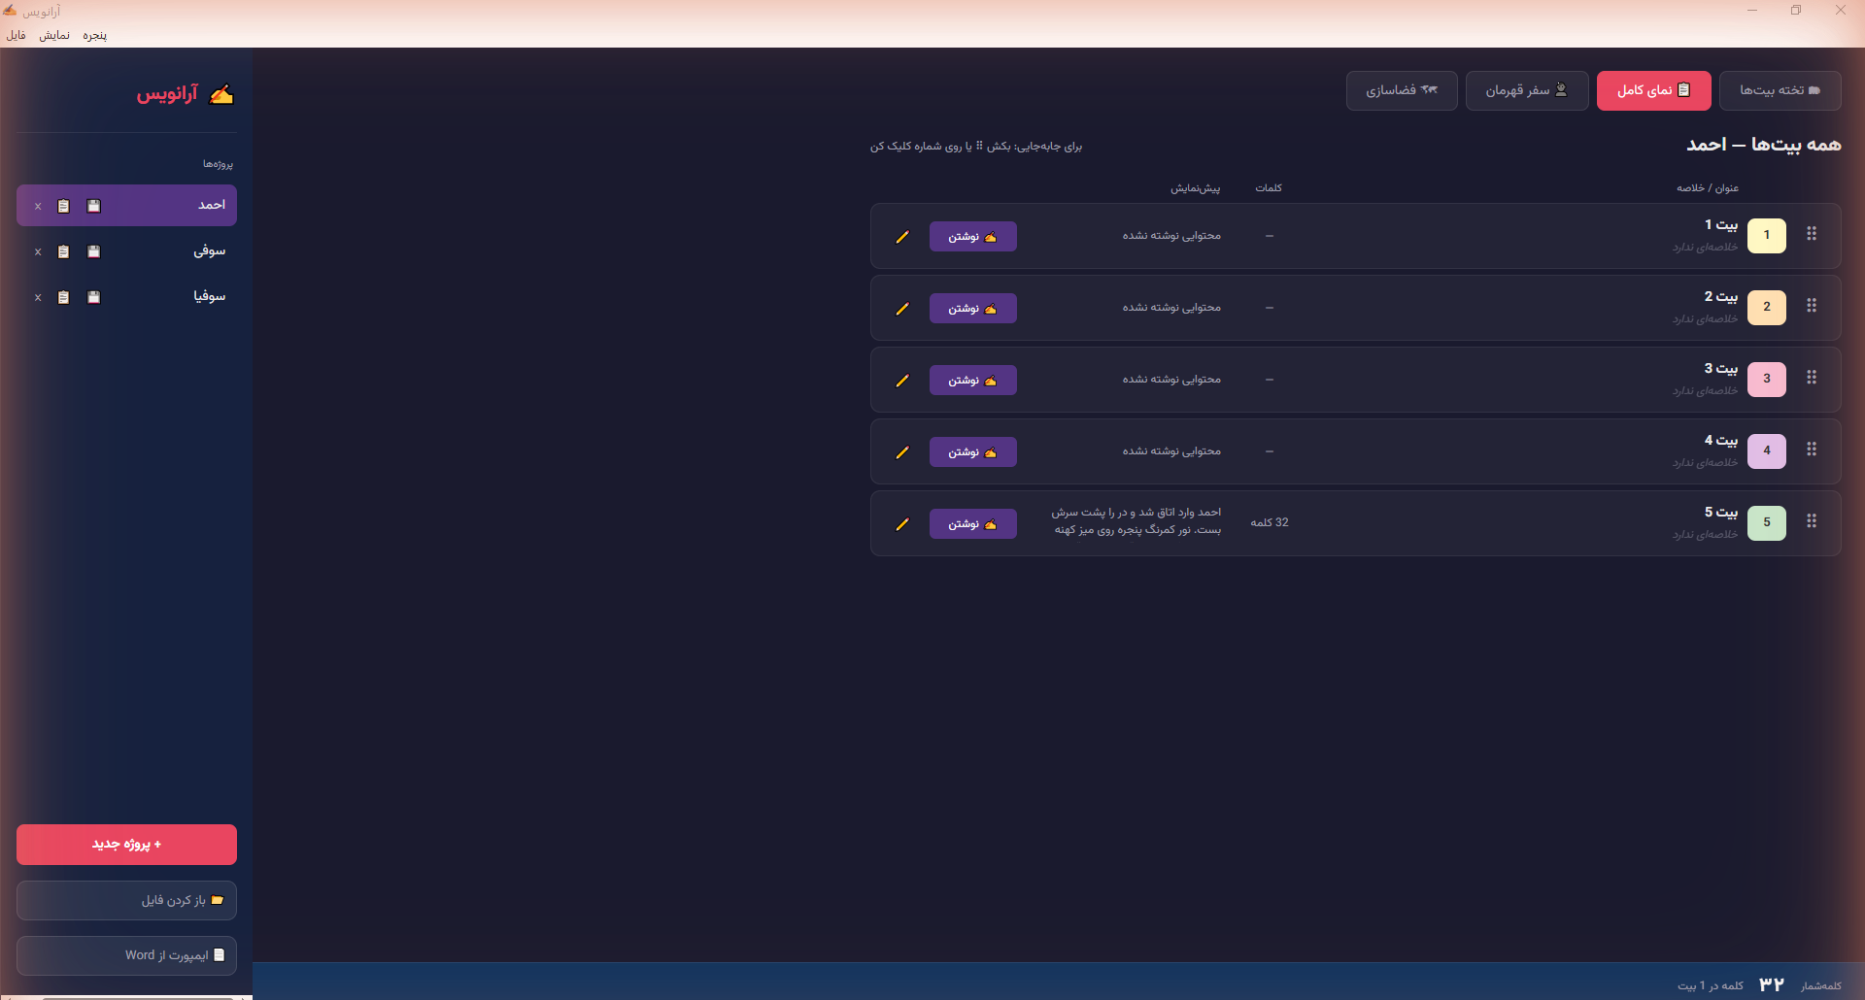Click the نوشتن button for بیت 4
Image resolution: width=1865 pixels, height=1000 pixels.
point(973,452)
